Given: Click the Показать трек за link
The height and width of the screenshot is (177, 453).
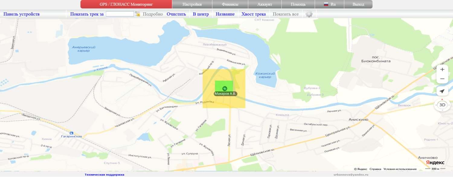Looking at the screenshot, I should point(87,14).
